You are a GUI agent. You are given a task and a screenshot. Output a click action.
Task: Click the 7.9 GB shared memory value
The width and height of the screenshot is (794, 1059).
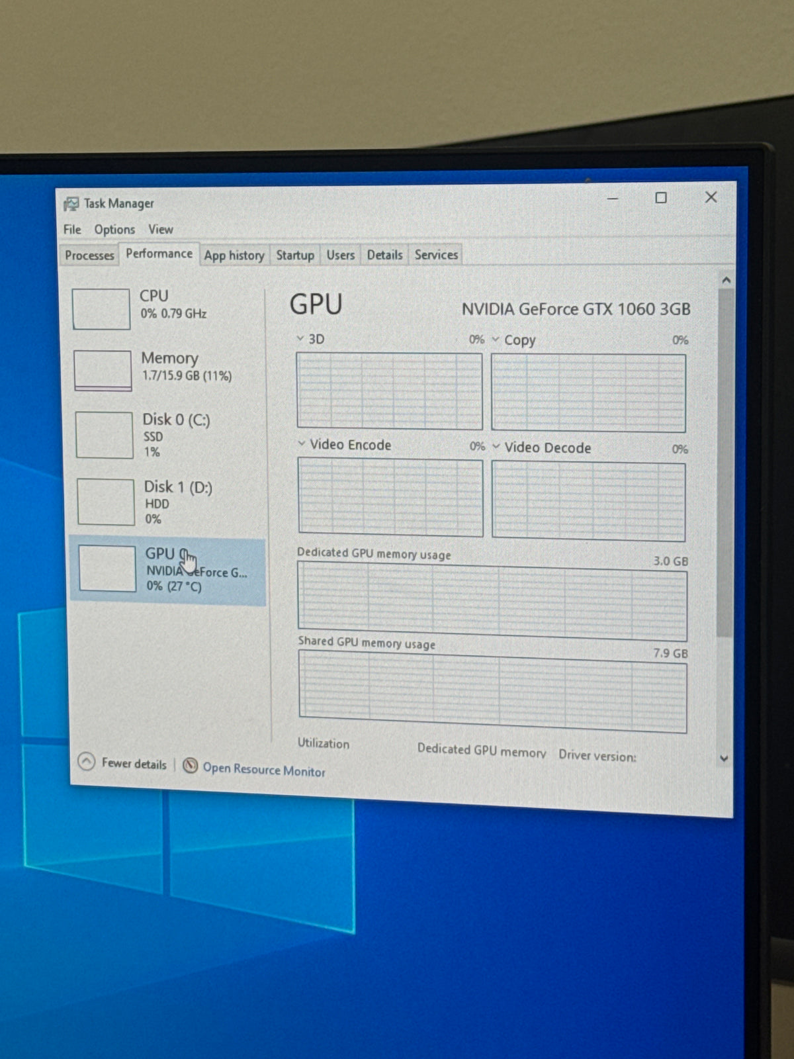pyautogui.click(x=670, y=653)
